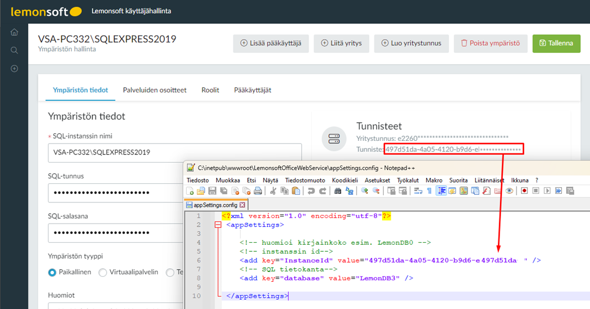Click the Playback macro icon
The width and height of the screenshot is (590, 309).
(547, 191)
